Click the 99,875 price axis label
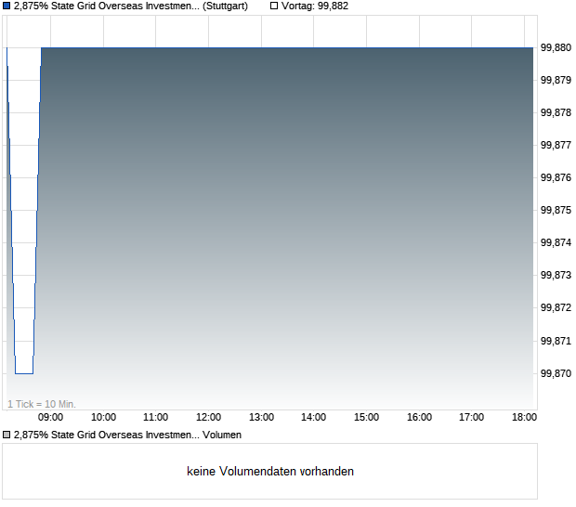The height and width of the screenshot is (507, 576). (x=556, y=211)
